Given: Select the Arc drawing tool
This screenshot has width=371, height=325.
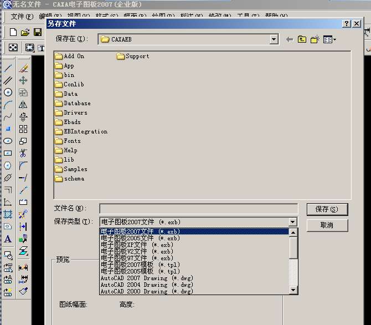Looking at the screenshot, I should click(x=8, y=104).
